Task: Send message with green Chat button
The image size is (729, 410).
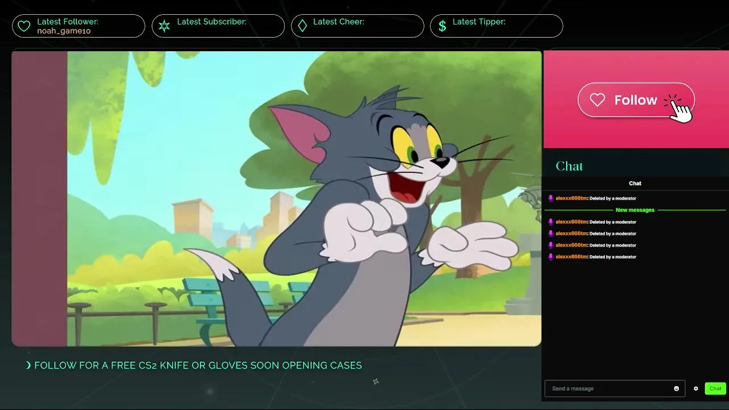Action: pyautogui.click(x=715, y=388)
